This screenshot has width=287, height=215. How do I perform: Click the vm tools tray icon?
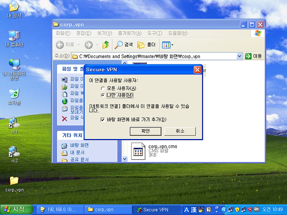pos(257,209)
